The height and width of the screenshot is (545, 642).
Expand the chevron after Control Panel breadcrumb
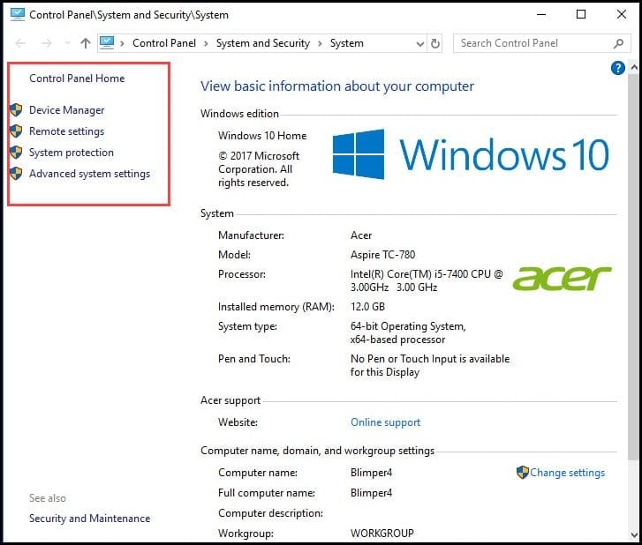click(x=206, y=43)
